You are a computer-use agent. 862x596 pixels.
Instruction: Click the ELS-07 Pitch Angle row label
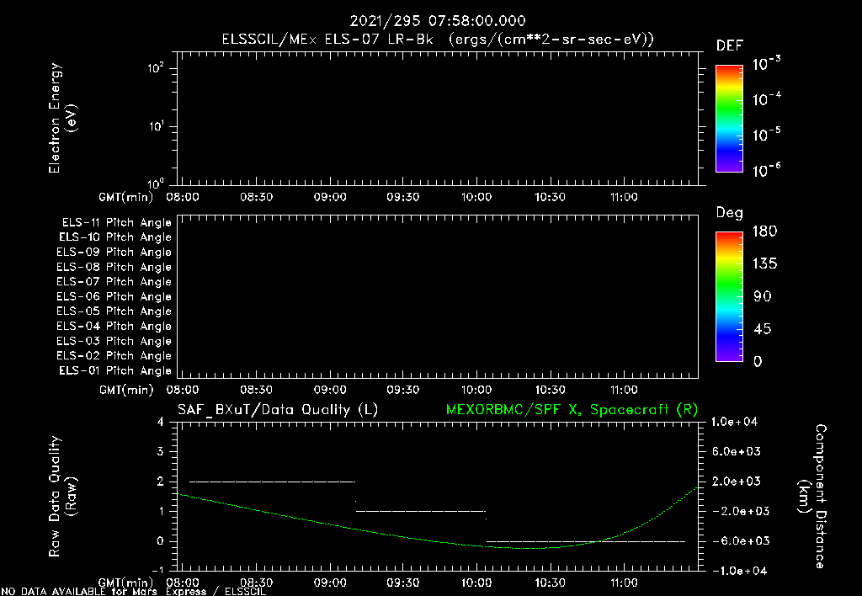point(114,281)
